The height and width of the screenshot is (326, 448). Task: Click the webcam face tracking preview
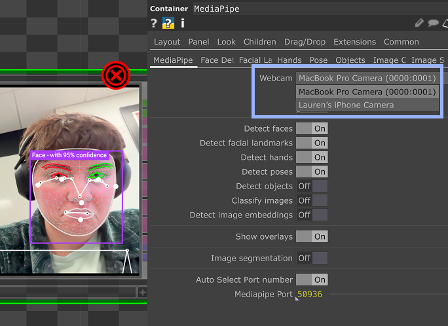(69, 180)
